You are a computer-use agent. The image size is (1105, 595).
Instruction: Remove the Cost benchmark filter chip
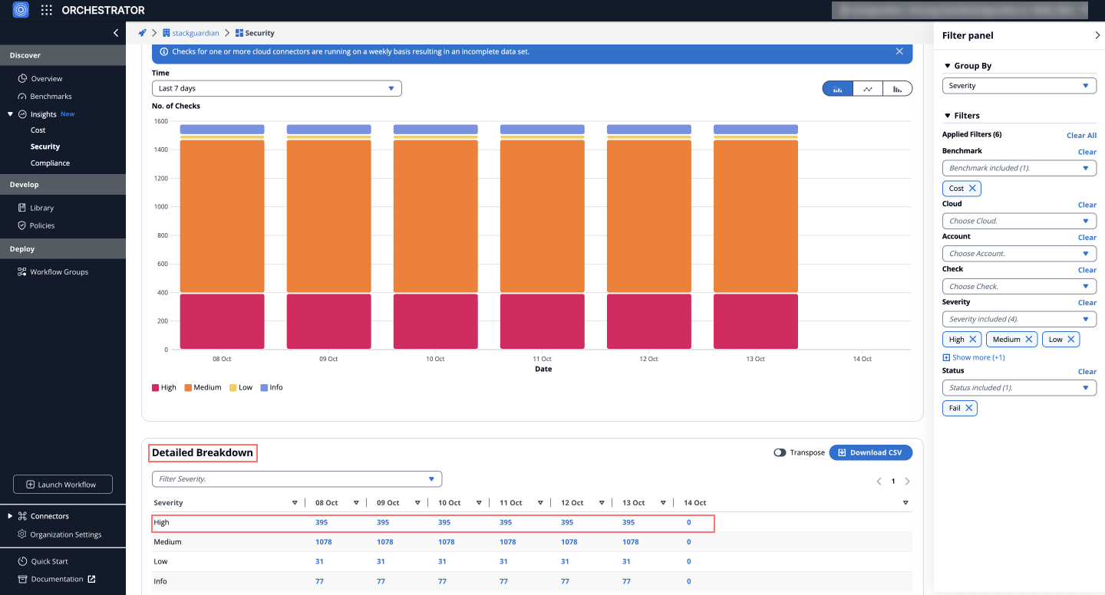[972, 189]
